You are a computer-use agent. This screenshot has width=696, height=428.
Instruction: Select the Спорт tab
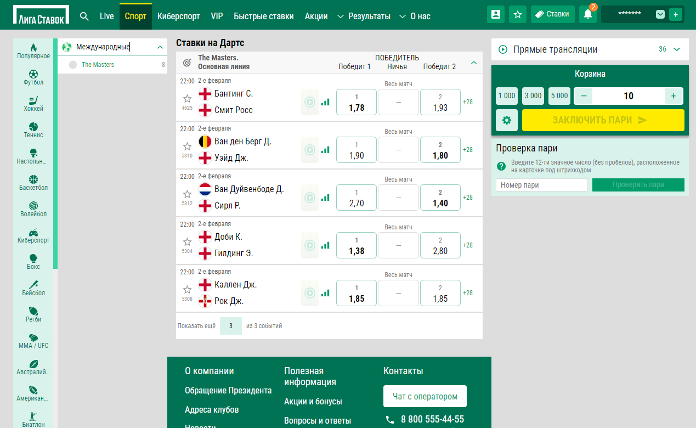(x=135, y=16)
